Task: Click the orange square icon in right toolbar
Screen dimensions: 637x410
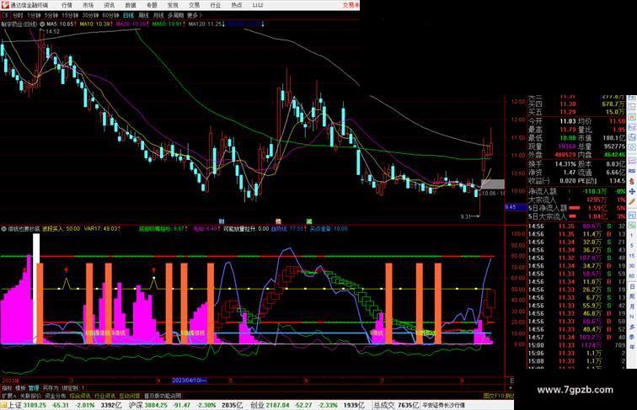Action: (632, 117)
